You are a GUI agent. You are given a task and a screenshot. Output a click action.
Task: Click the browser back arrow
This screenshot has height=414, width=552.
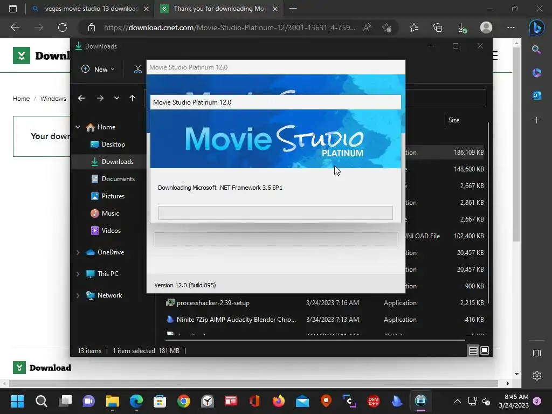pyautogui.click(x=15, y=27)
